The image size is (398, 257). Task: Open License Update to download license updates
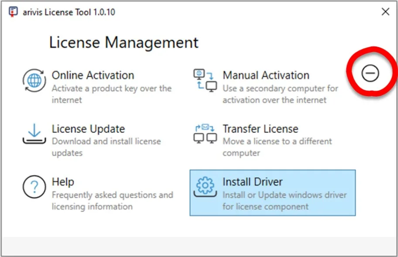coord(88,128)
